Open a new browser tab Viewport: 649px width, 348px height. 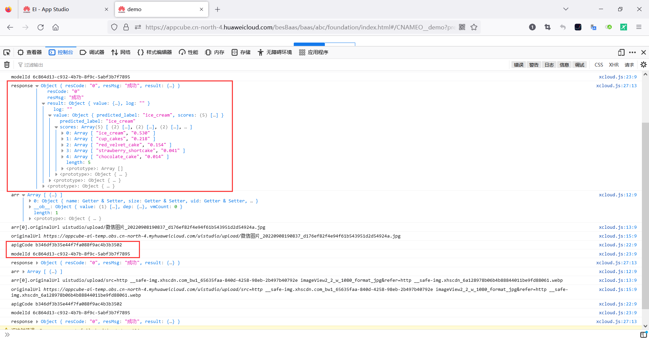click(x=217, y=9)
